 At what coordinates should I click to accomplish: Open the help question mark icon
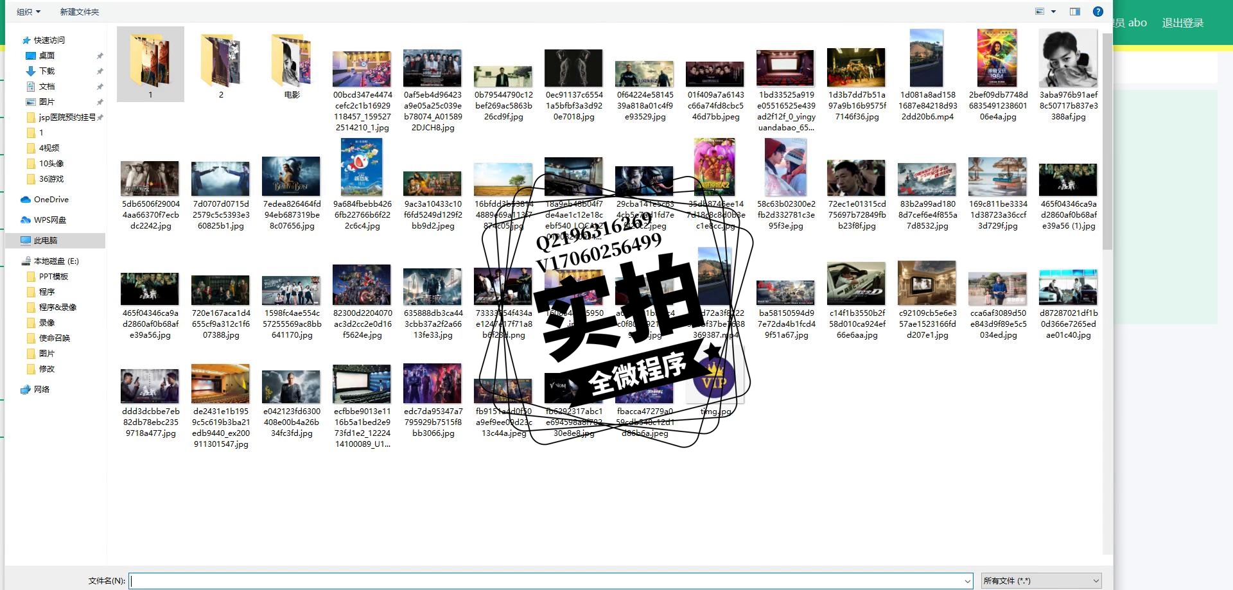click(x=1098, y=12)
